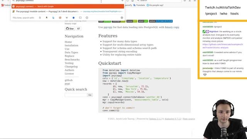Click the browser Search field
Viewport: 247px width, 139px height.
(x=159, y=1)
